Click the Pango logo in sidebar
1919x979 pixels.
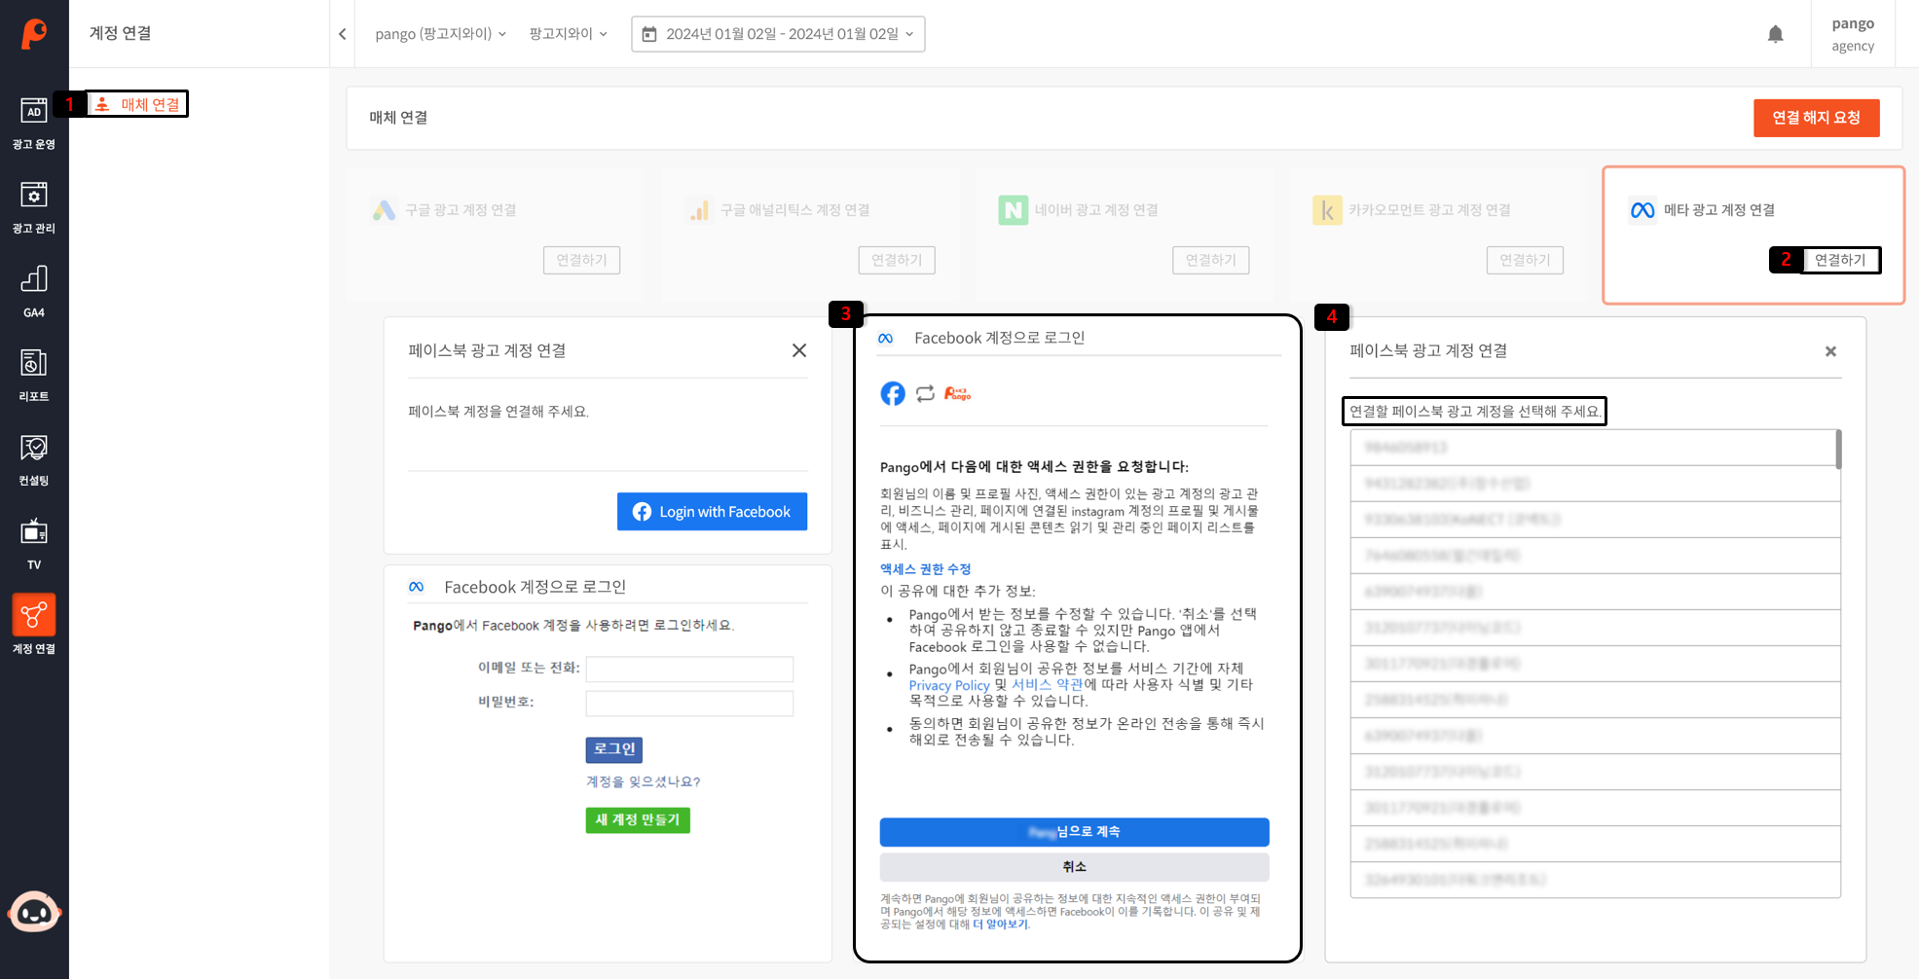click(x=34, y=34)
